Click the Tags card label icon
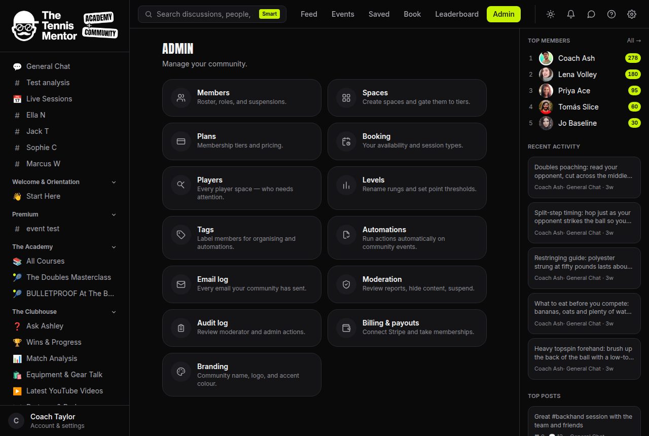The image size is (649, 436). 181,235
